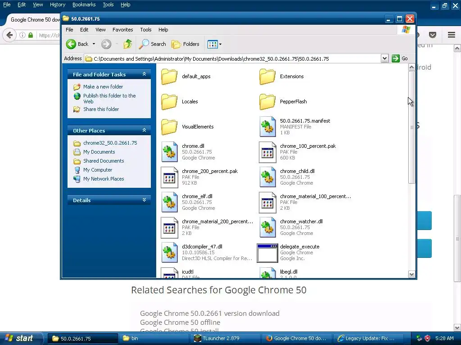
Task: Click Google Chrome 50.0.2661 version download text
Action: coord(210,313)
